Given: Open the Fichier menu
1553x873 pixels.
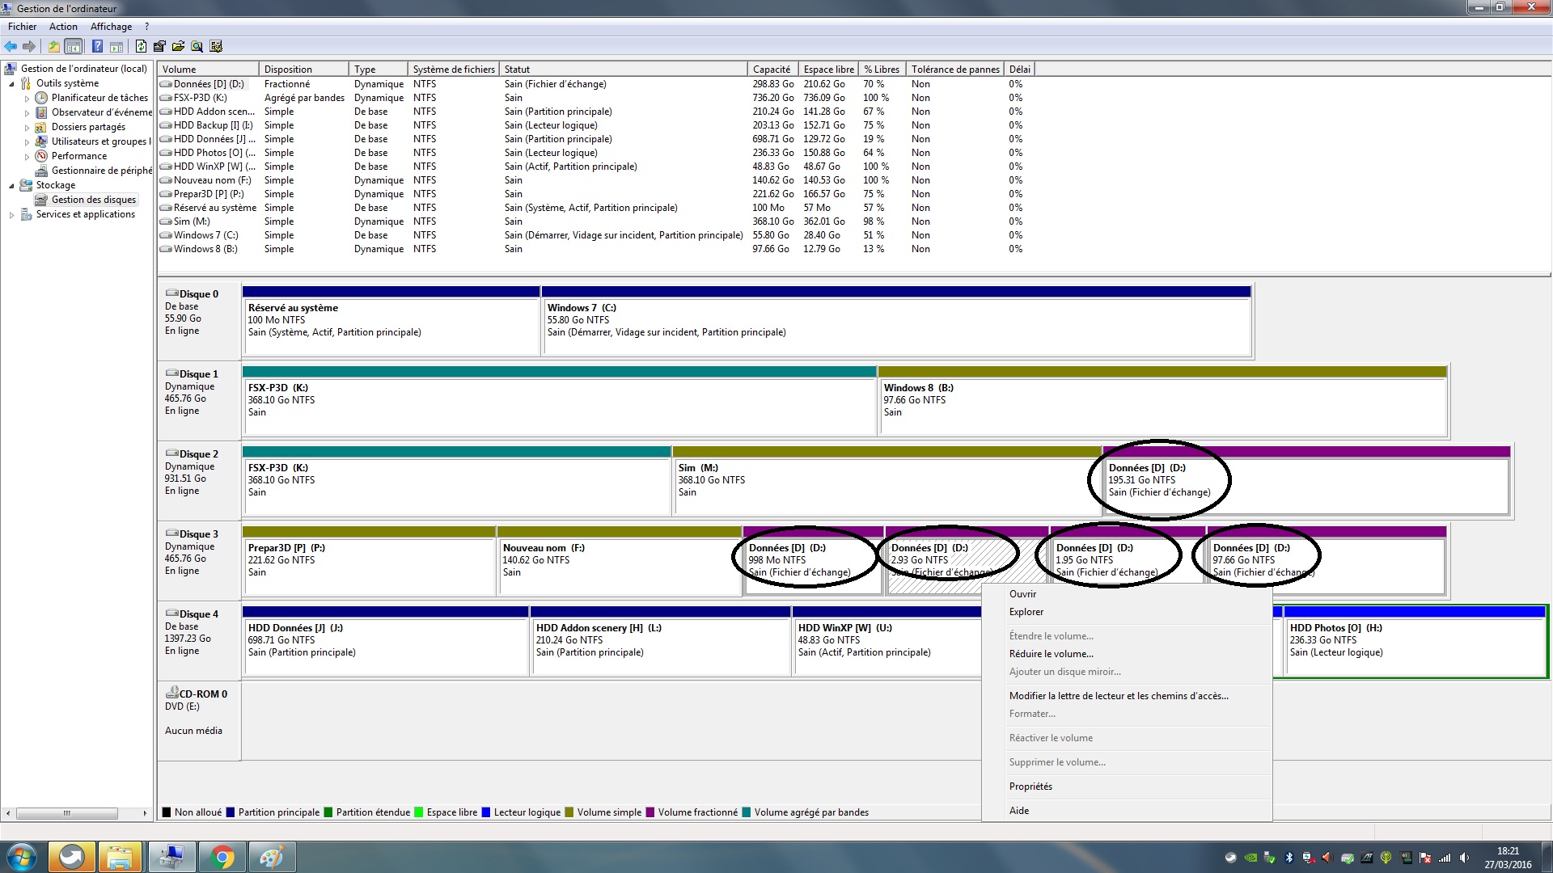Looking at the screenshot, I should (x=22, y=27).
